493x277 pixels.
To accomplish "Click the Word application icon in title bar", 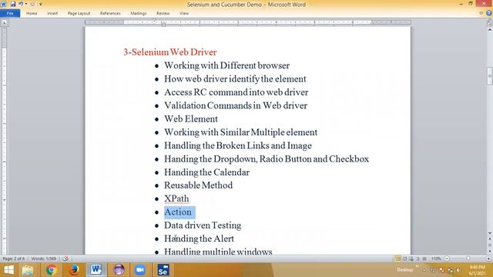I will tap(3, 4).
